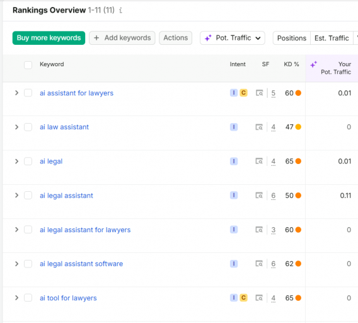Image resolution: width=358 pixels, height=323 pixels.
Task: Check the box for ai legal assistant keyword
Action: pos(28,195)
